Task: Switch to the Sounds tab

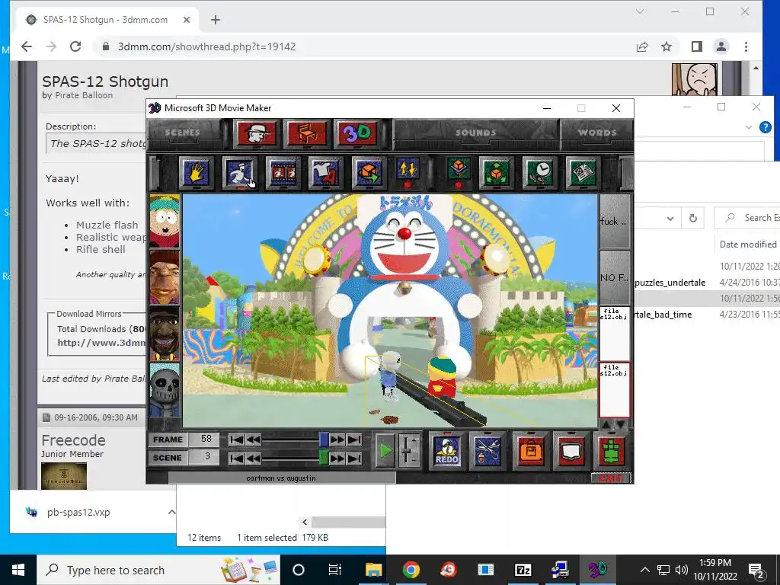Action: point(475,133)
